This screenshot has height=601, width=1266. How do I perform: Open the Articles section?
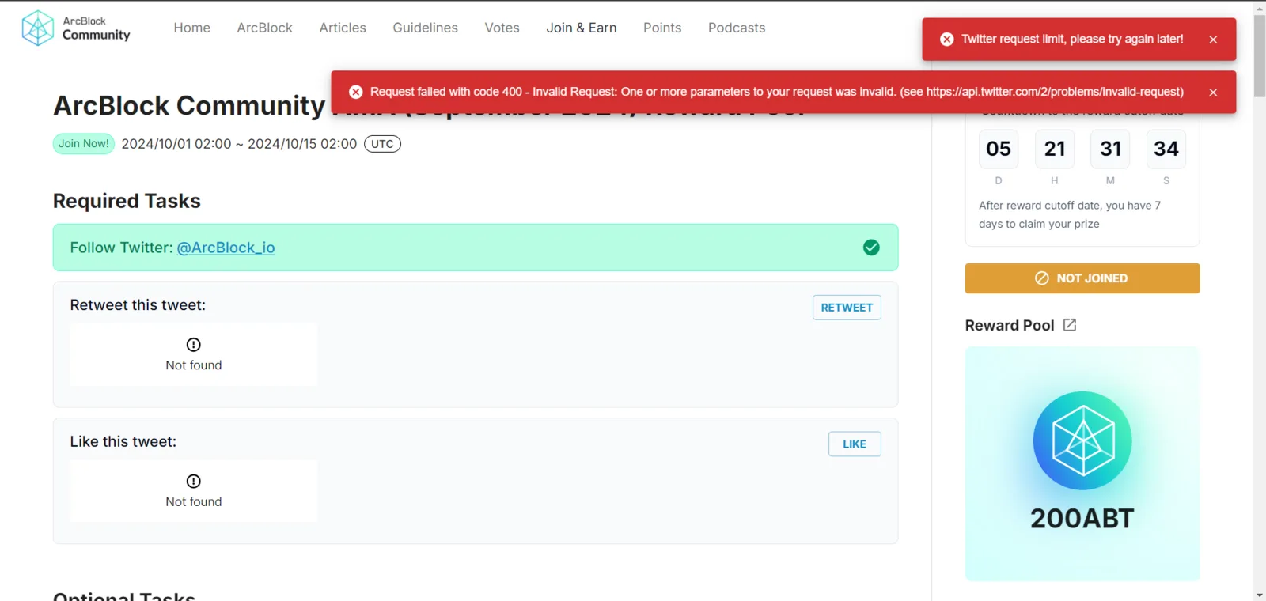coord(343,28)
